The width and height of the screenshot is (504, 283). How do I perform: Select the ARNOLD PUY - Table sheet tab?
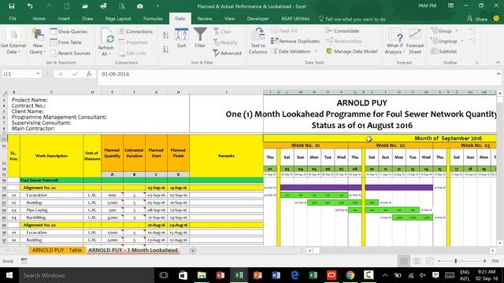point(57,250)
